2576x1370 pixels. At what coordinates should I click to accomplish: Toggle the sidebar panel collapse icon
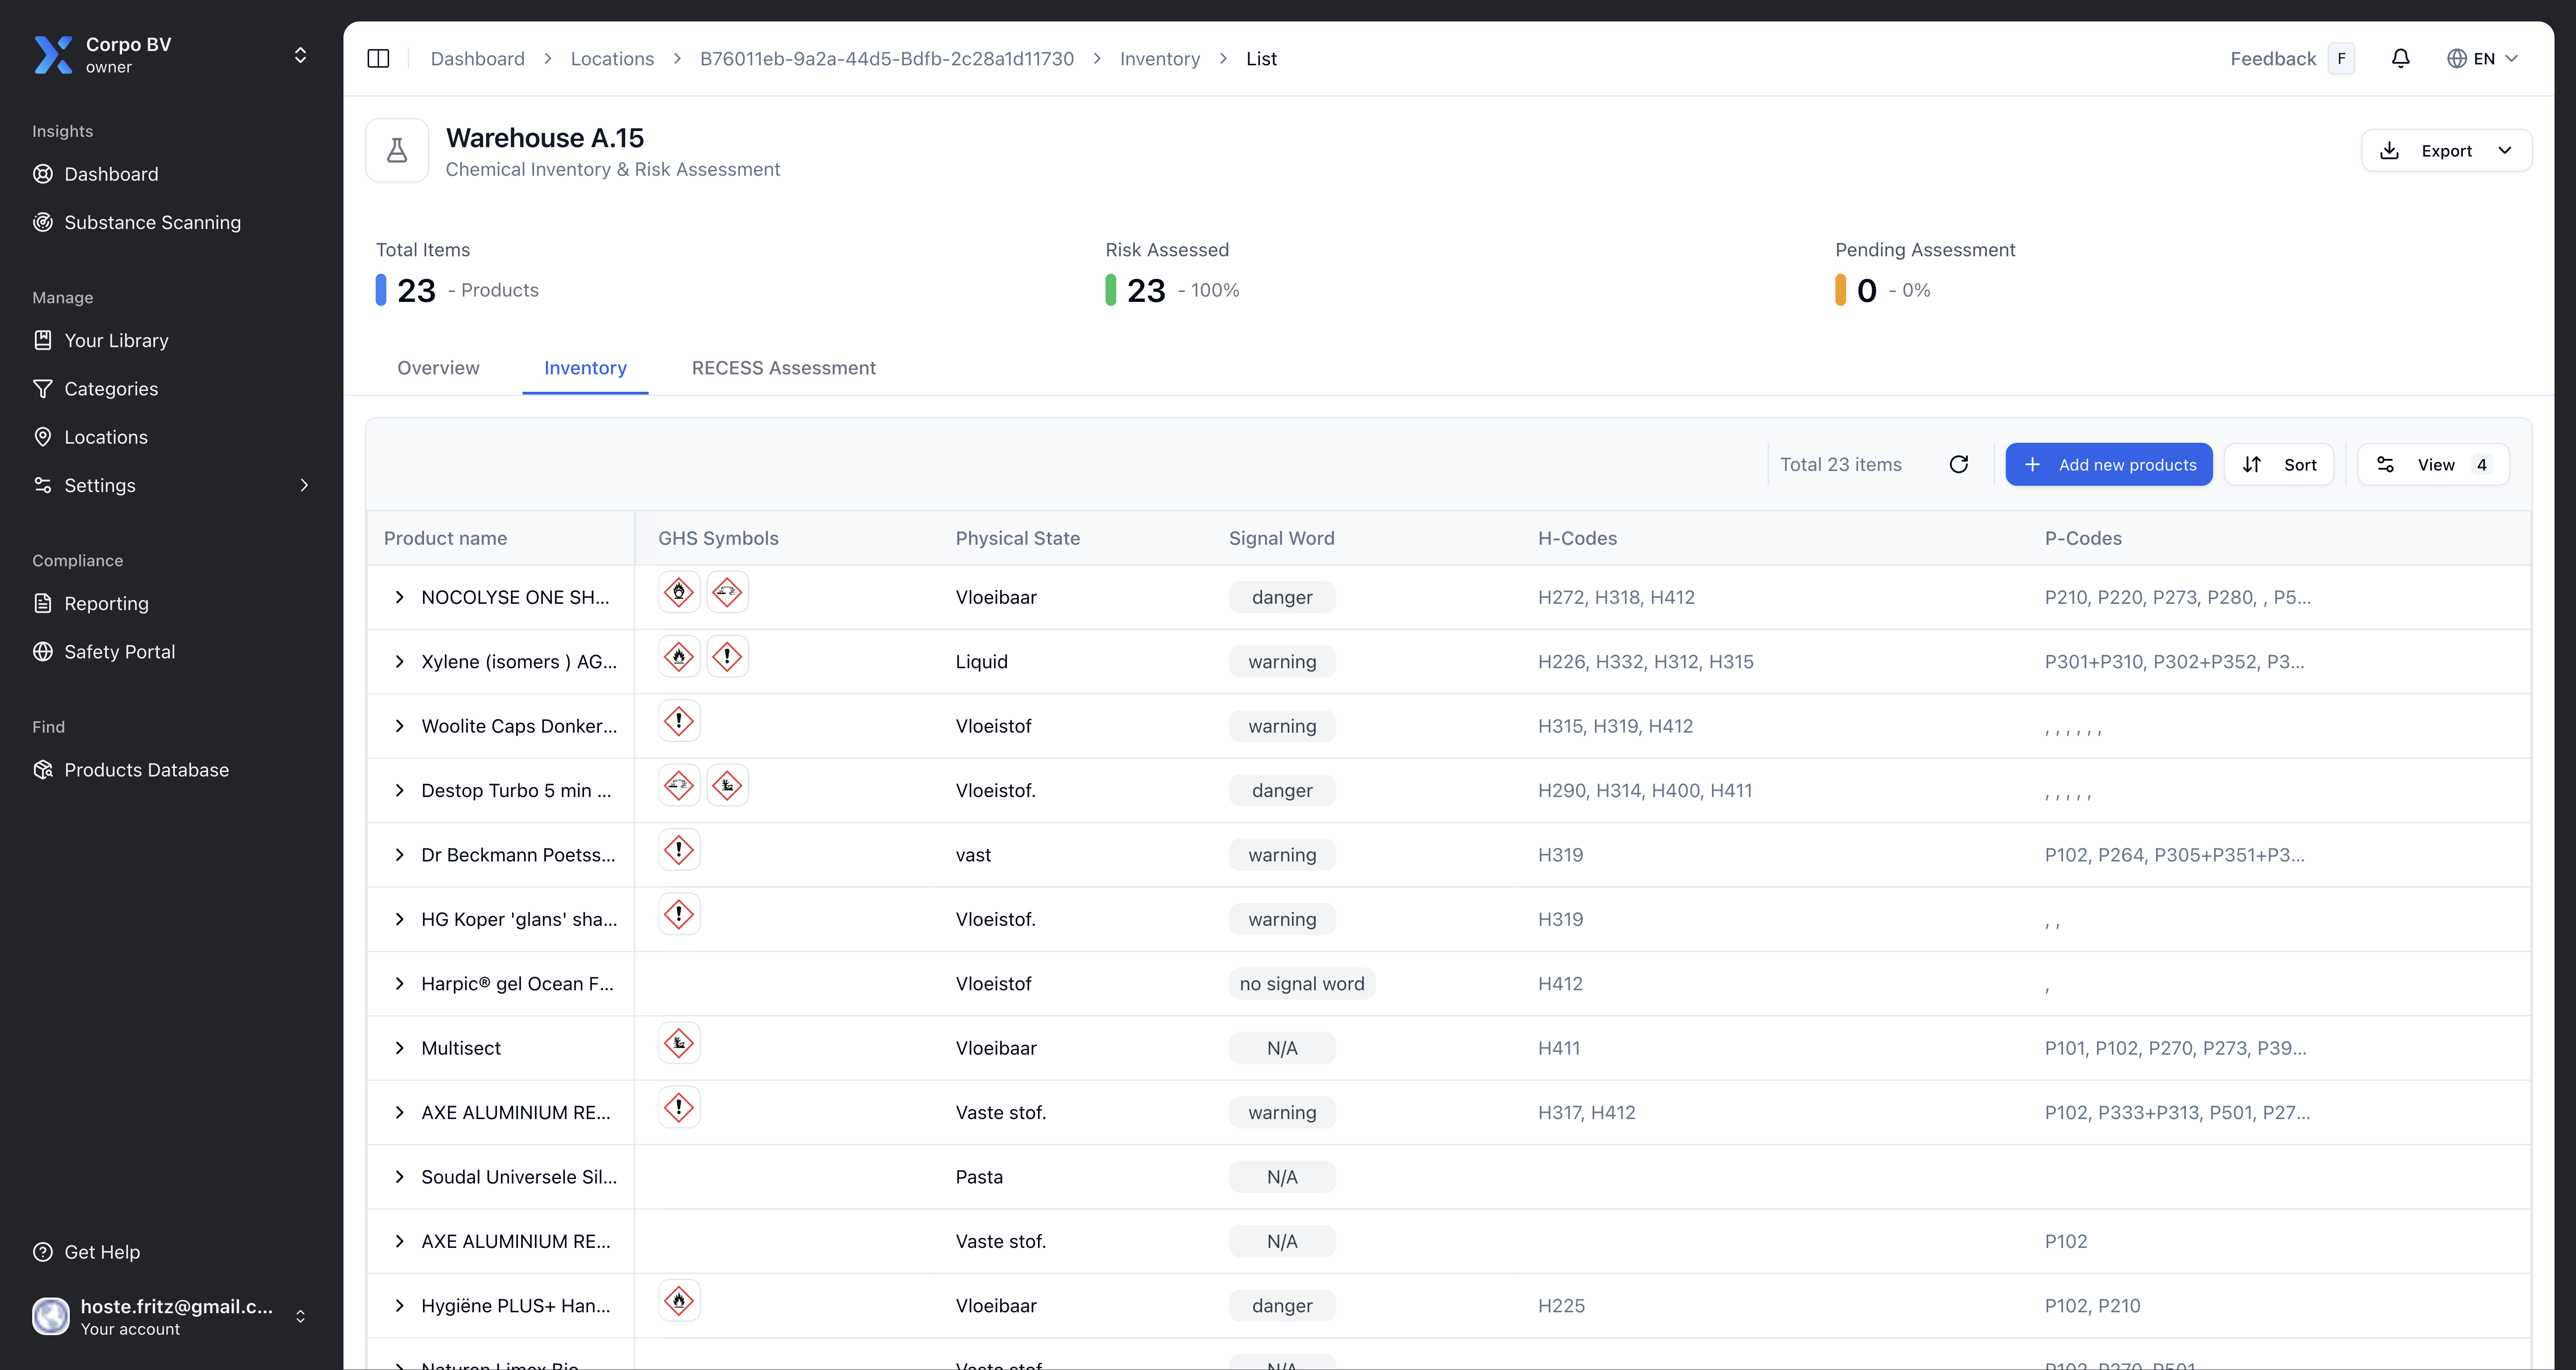coord(378,58)
